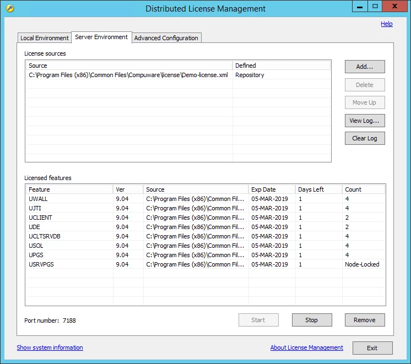This screenshot has width=411, height=364.
Task: Close the window with the X button
Action: tap(394, 6)
